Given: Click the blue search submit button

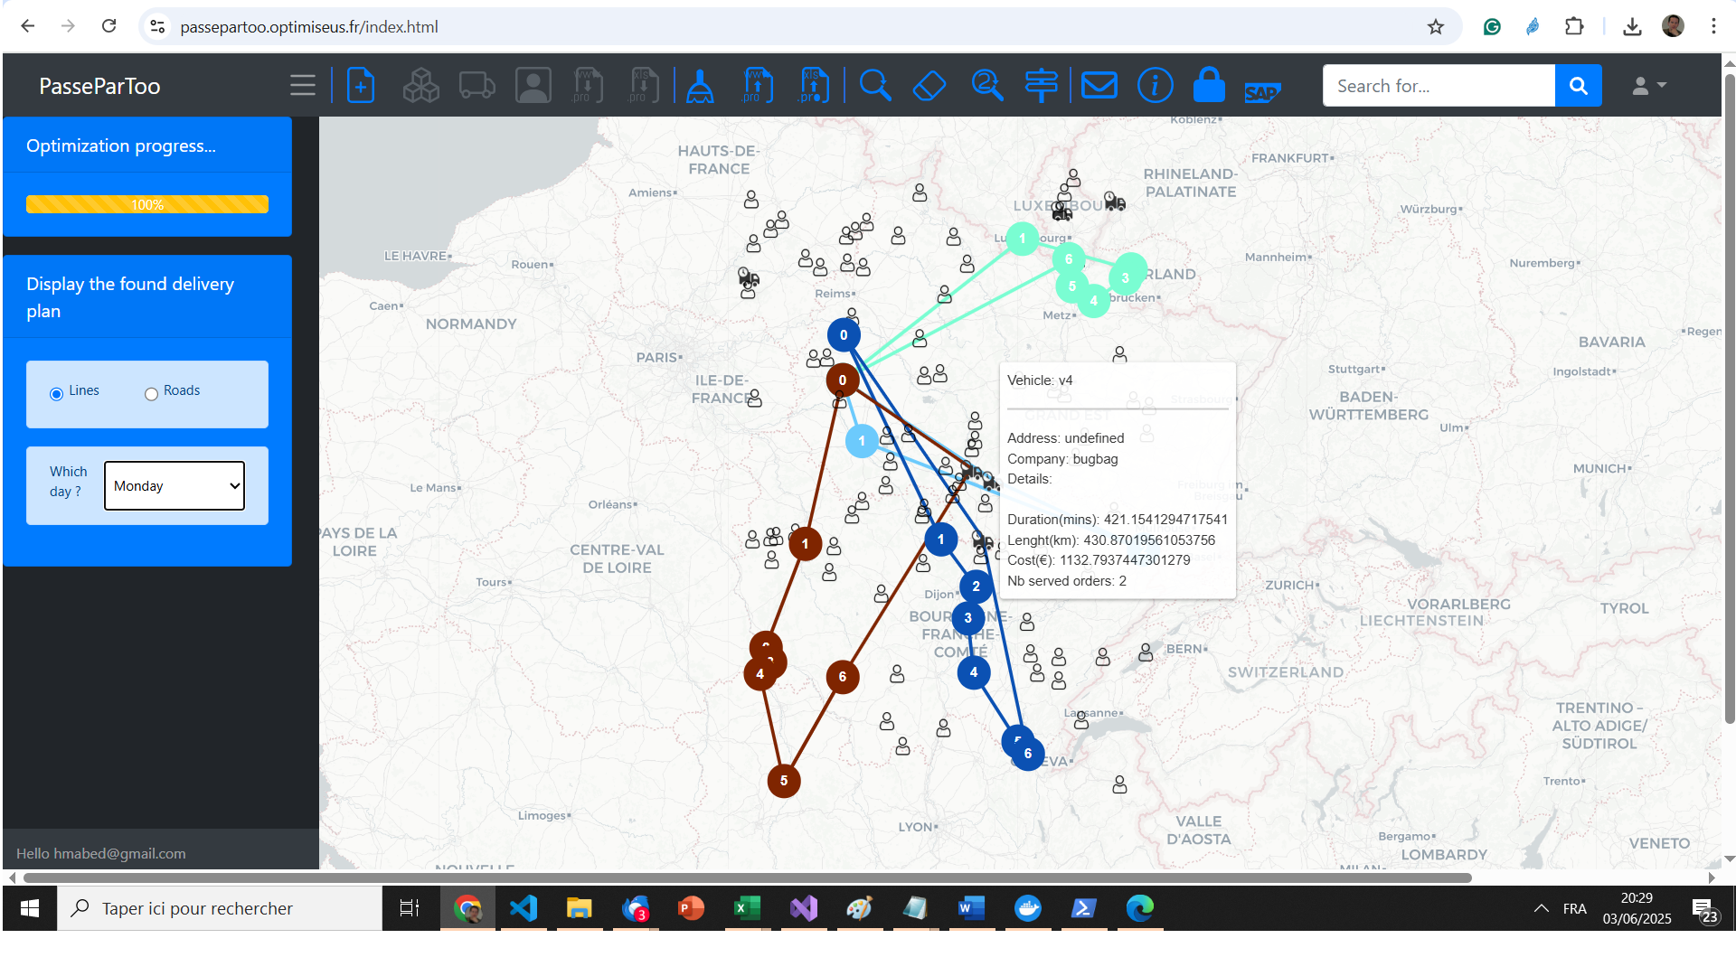Looking at the screenshot, I should (1578, 86).
